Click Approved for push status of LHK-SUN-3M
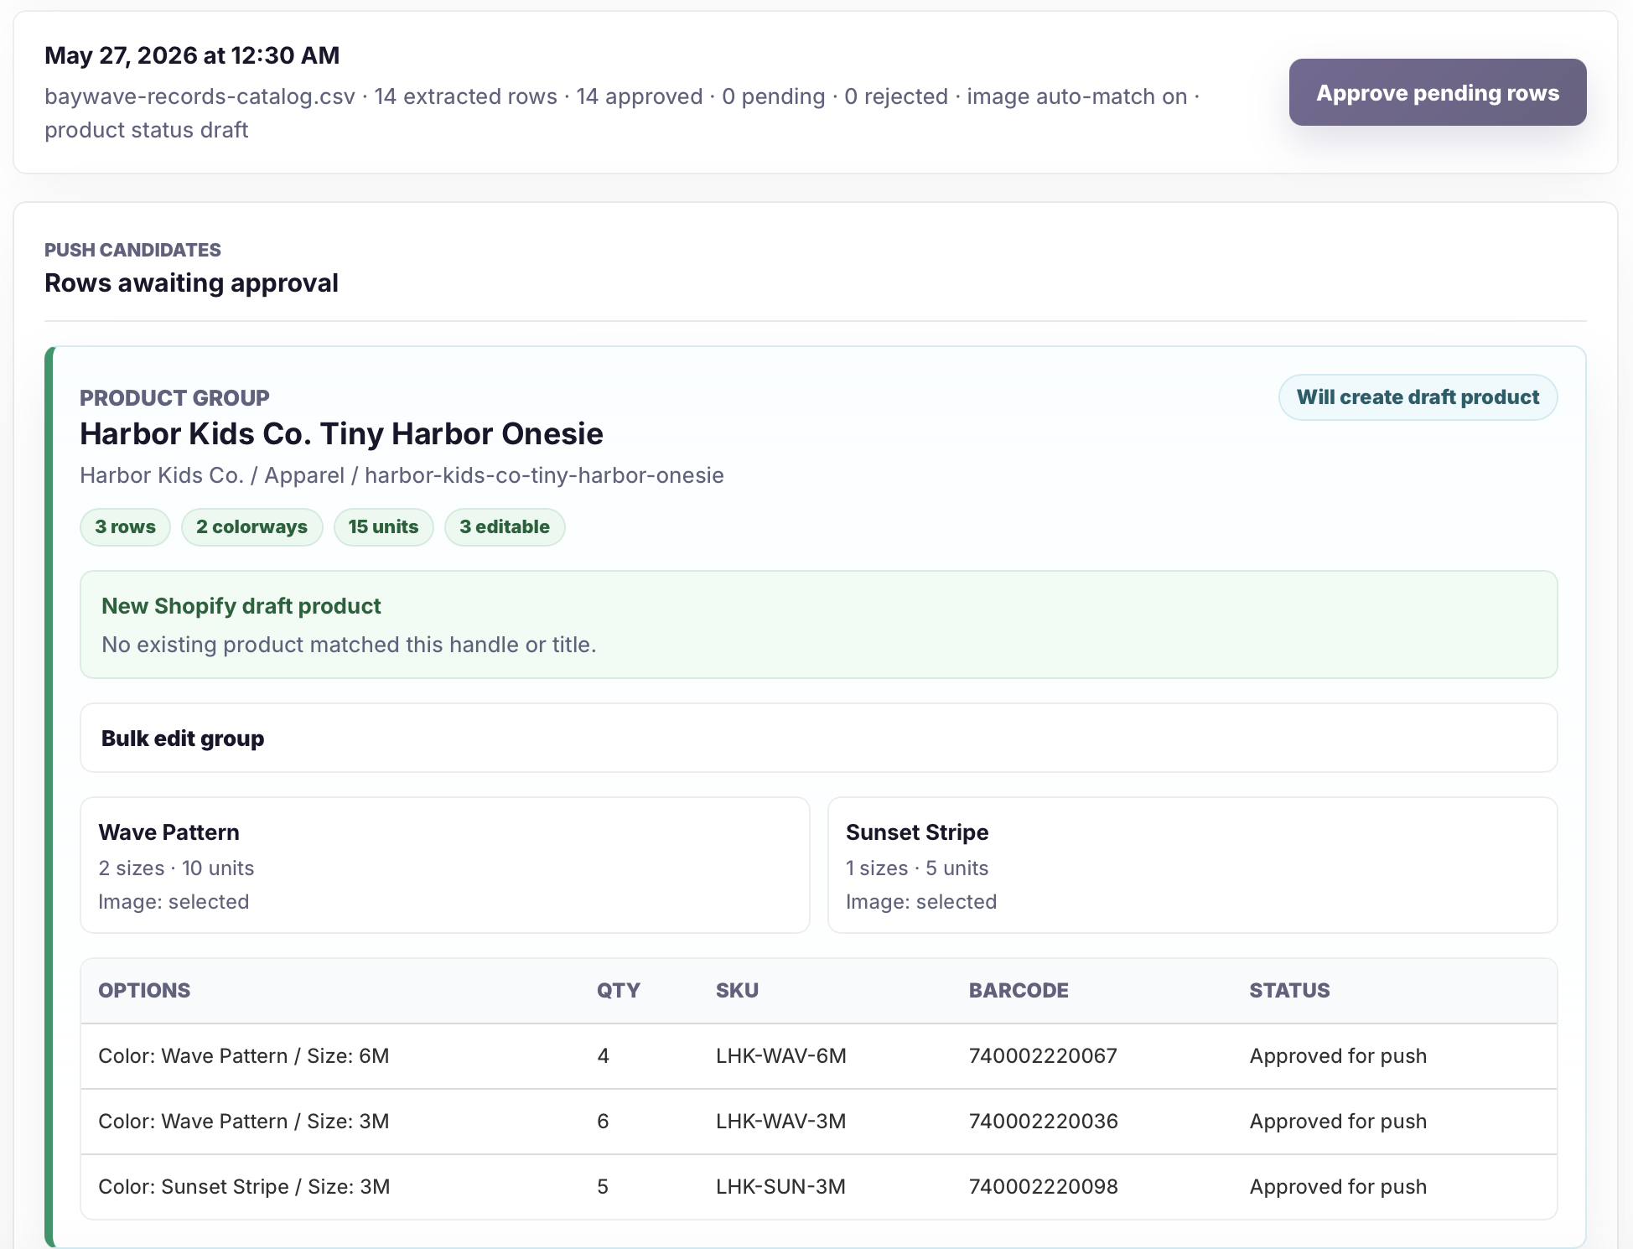 pyautogui.click(x=1338, y=1187)
